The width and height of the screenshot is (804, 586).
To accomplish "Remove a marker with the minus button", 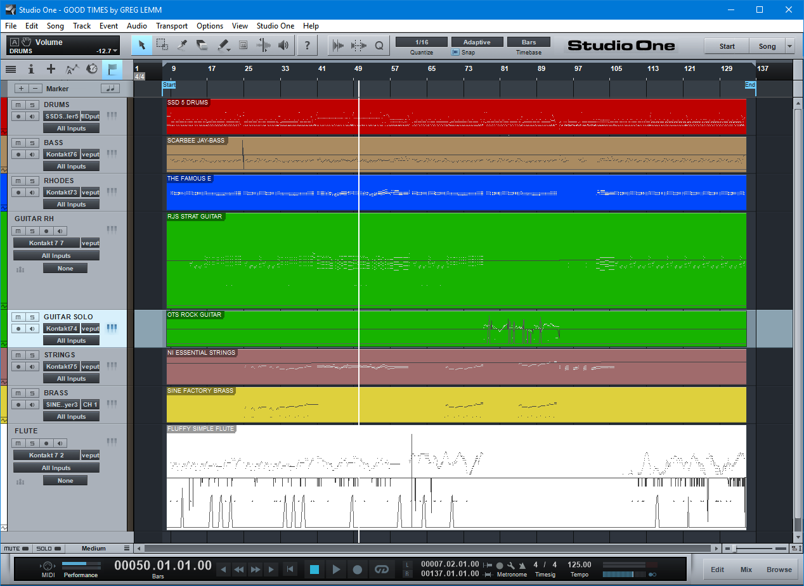I will pyautogui.click(x=36, y=89).
